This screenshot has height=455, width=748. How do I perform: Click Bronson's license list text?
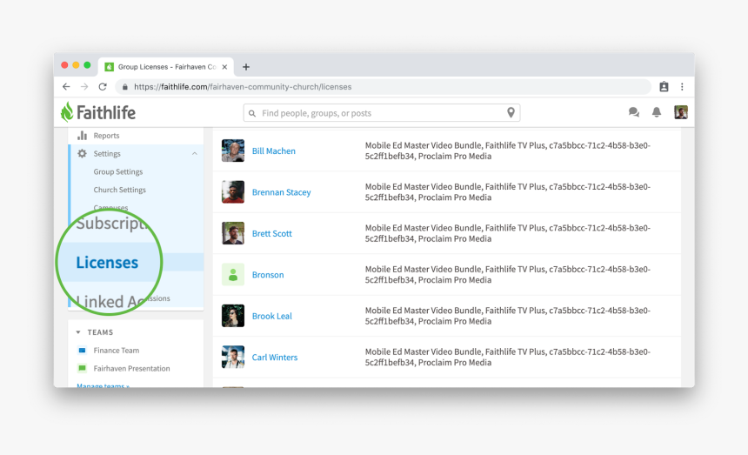pyautogui.click(x=508, y=275)
